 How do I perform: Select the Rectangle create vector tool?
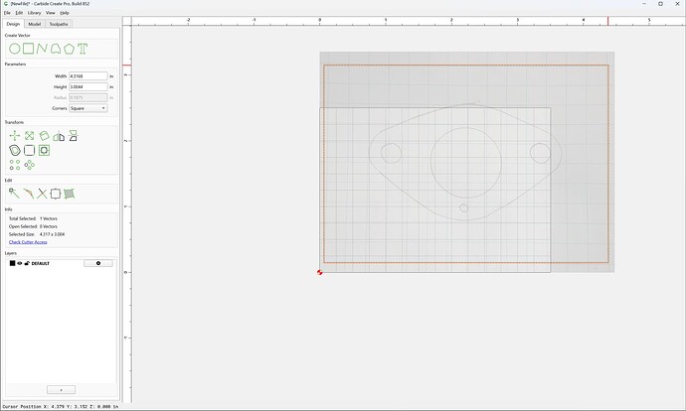coord(29,49)
